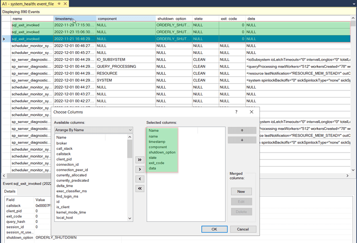Click the name column header in grid
Screen dimensions: 357x243
[x=32, y=19]
